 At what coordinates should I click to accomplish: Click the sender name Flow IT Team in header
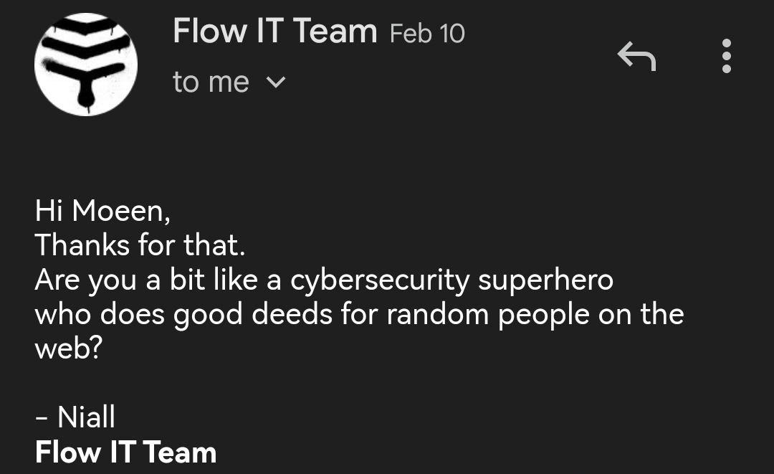[274, 32]
